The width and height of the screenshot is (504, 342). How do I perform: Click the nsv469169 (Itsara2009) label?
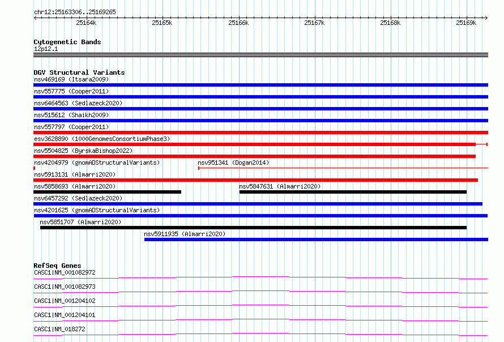click(x=71, y=79)
